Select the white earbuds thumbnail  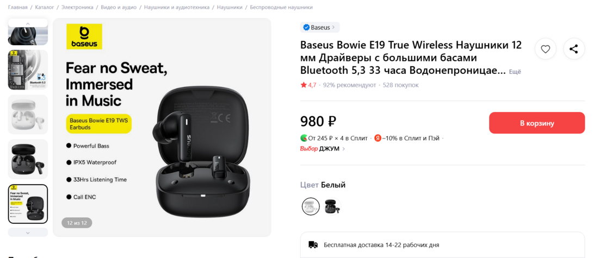(x=28, y=115)
